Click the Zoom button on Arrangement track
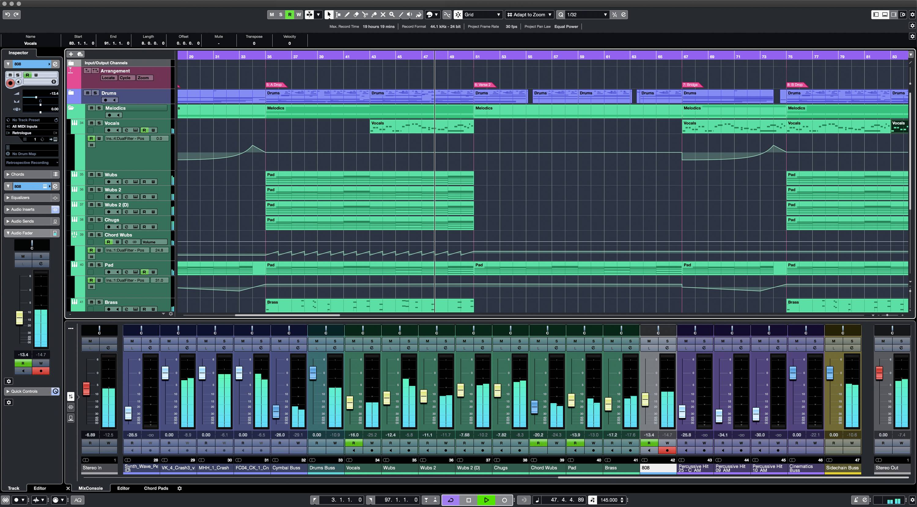917x507 pixels. click(x=143, y=78)
